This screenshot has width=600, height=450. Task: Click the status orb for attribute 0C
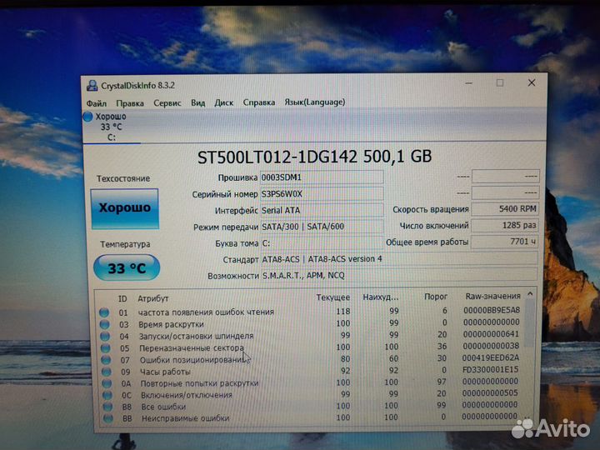click(107, 395)
